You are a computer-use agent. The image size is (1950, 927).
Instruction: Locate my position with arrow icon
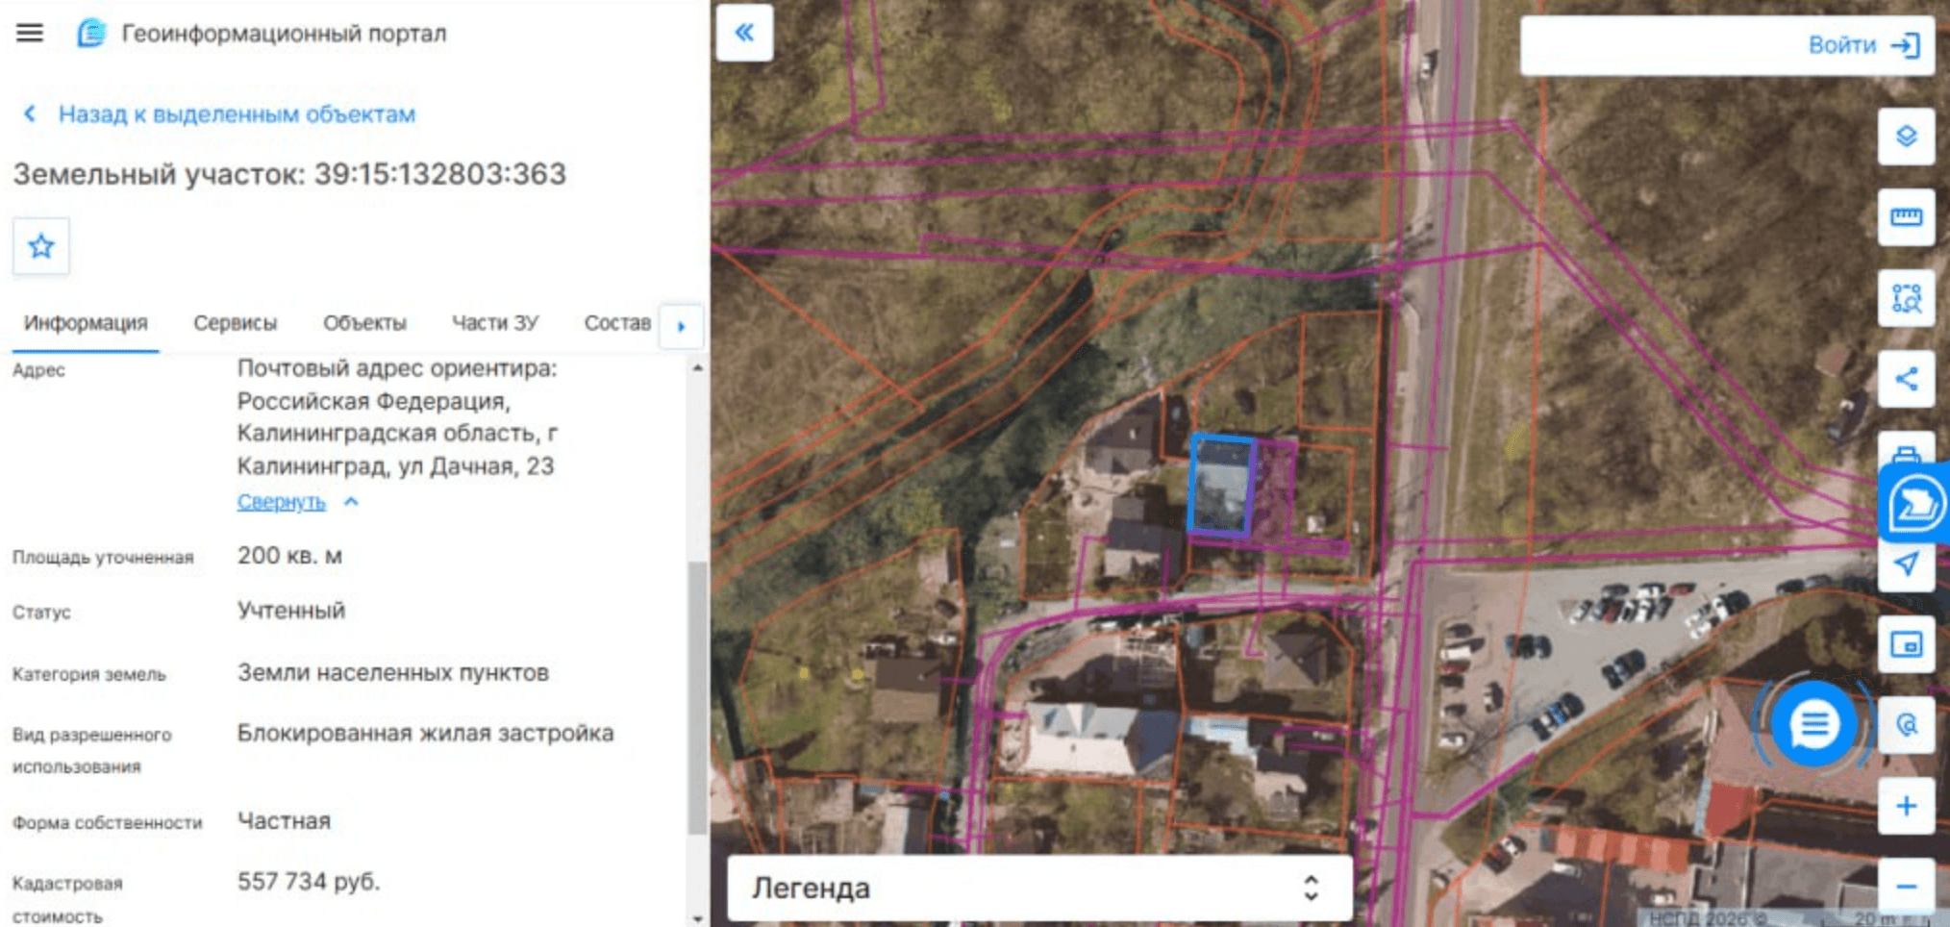(1906, 564)
